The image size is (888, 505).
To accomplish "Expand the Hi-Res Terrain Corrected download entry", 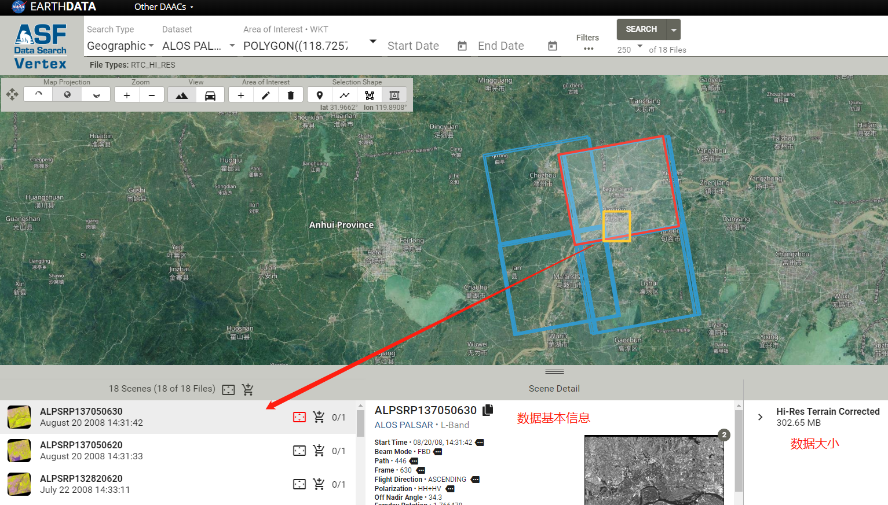I will click(760, 416).
